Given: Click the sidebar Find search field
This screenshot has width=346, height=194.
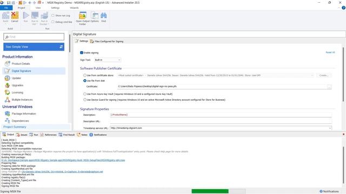Looking at the screenshot, I should tap(34, 37).
